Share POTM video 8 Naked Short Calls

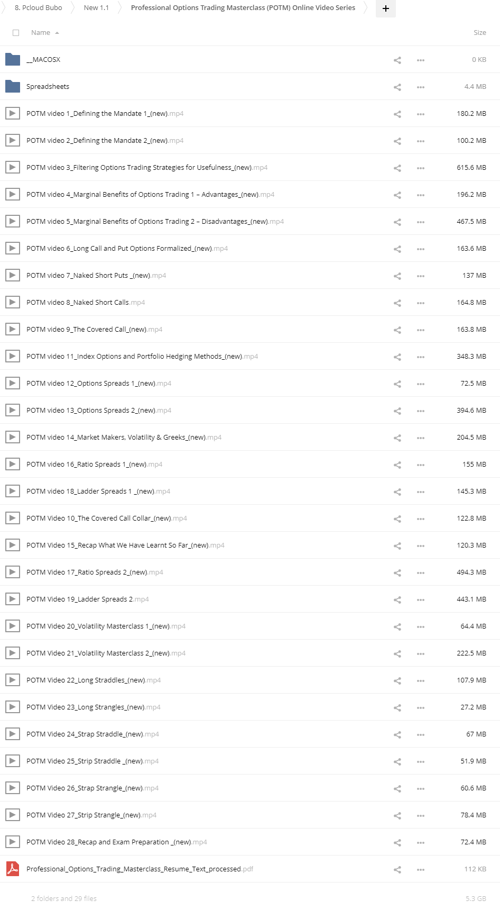[397, 303]
